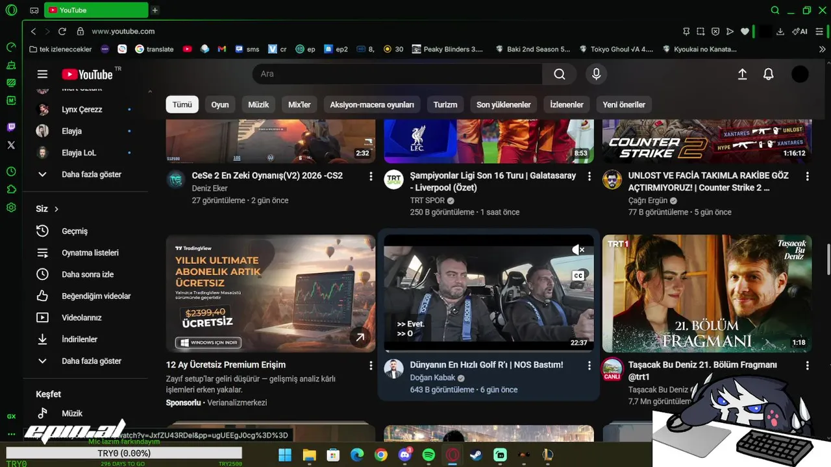Open history clock icon in Opera sidebar
The height and width of the screenshot is (467, 831).
pyautogui.click(x=11, y=172)
